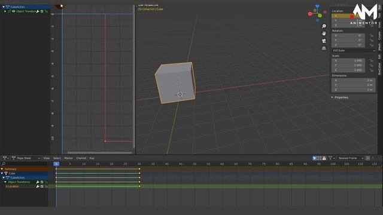Collapse CubeAction in the Dope Sheet
This screenshot has width=383, height=215.
click(4, 178)
